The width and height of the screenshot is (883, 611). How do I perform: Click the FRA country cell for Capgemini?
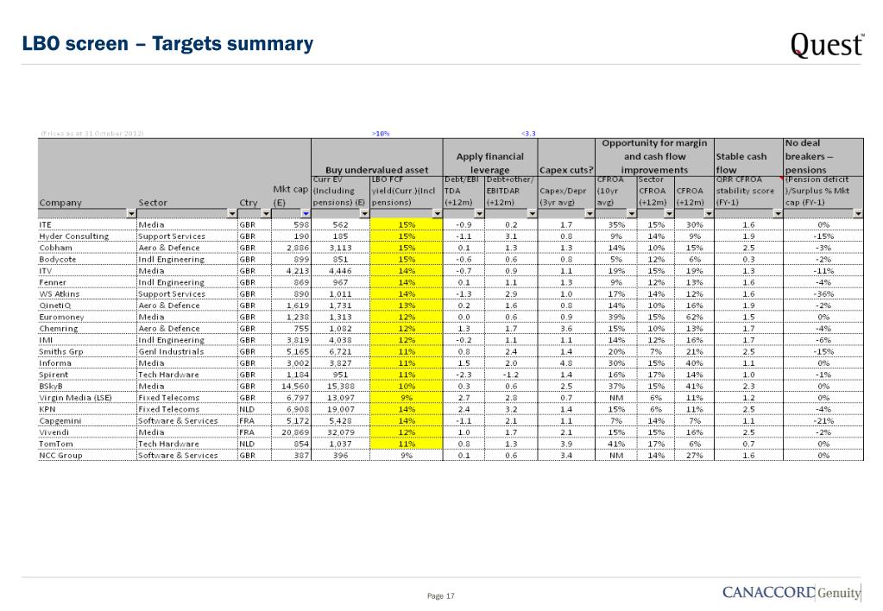pyautogui.click(x=255, y=420)
